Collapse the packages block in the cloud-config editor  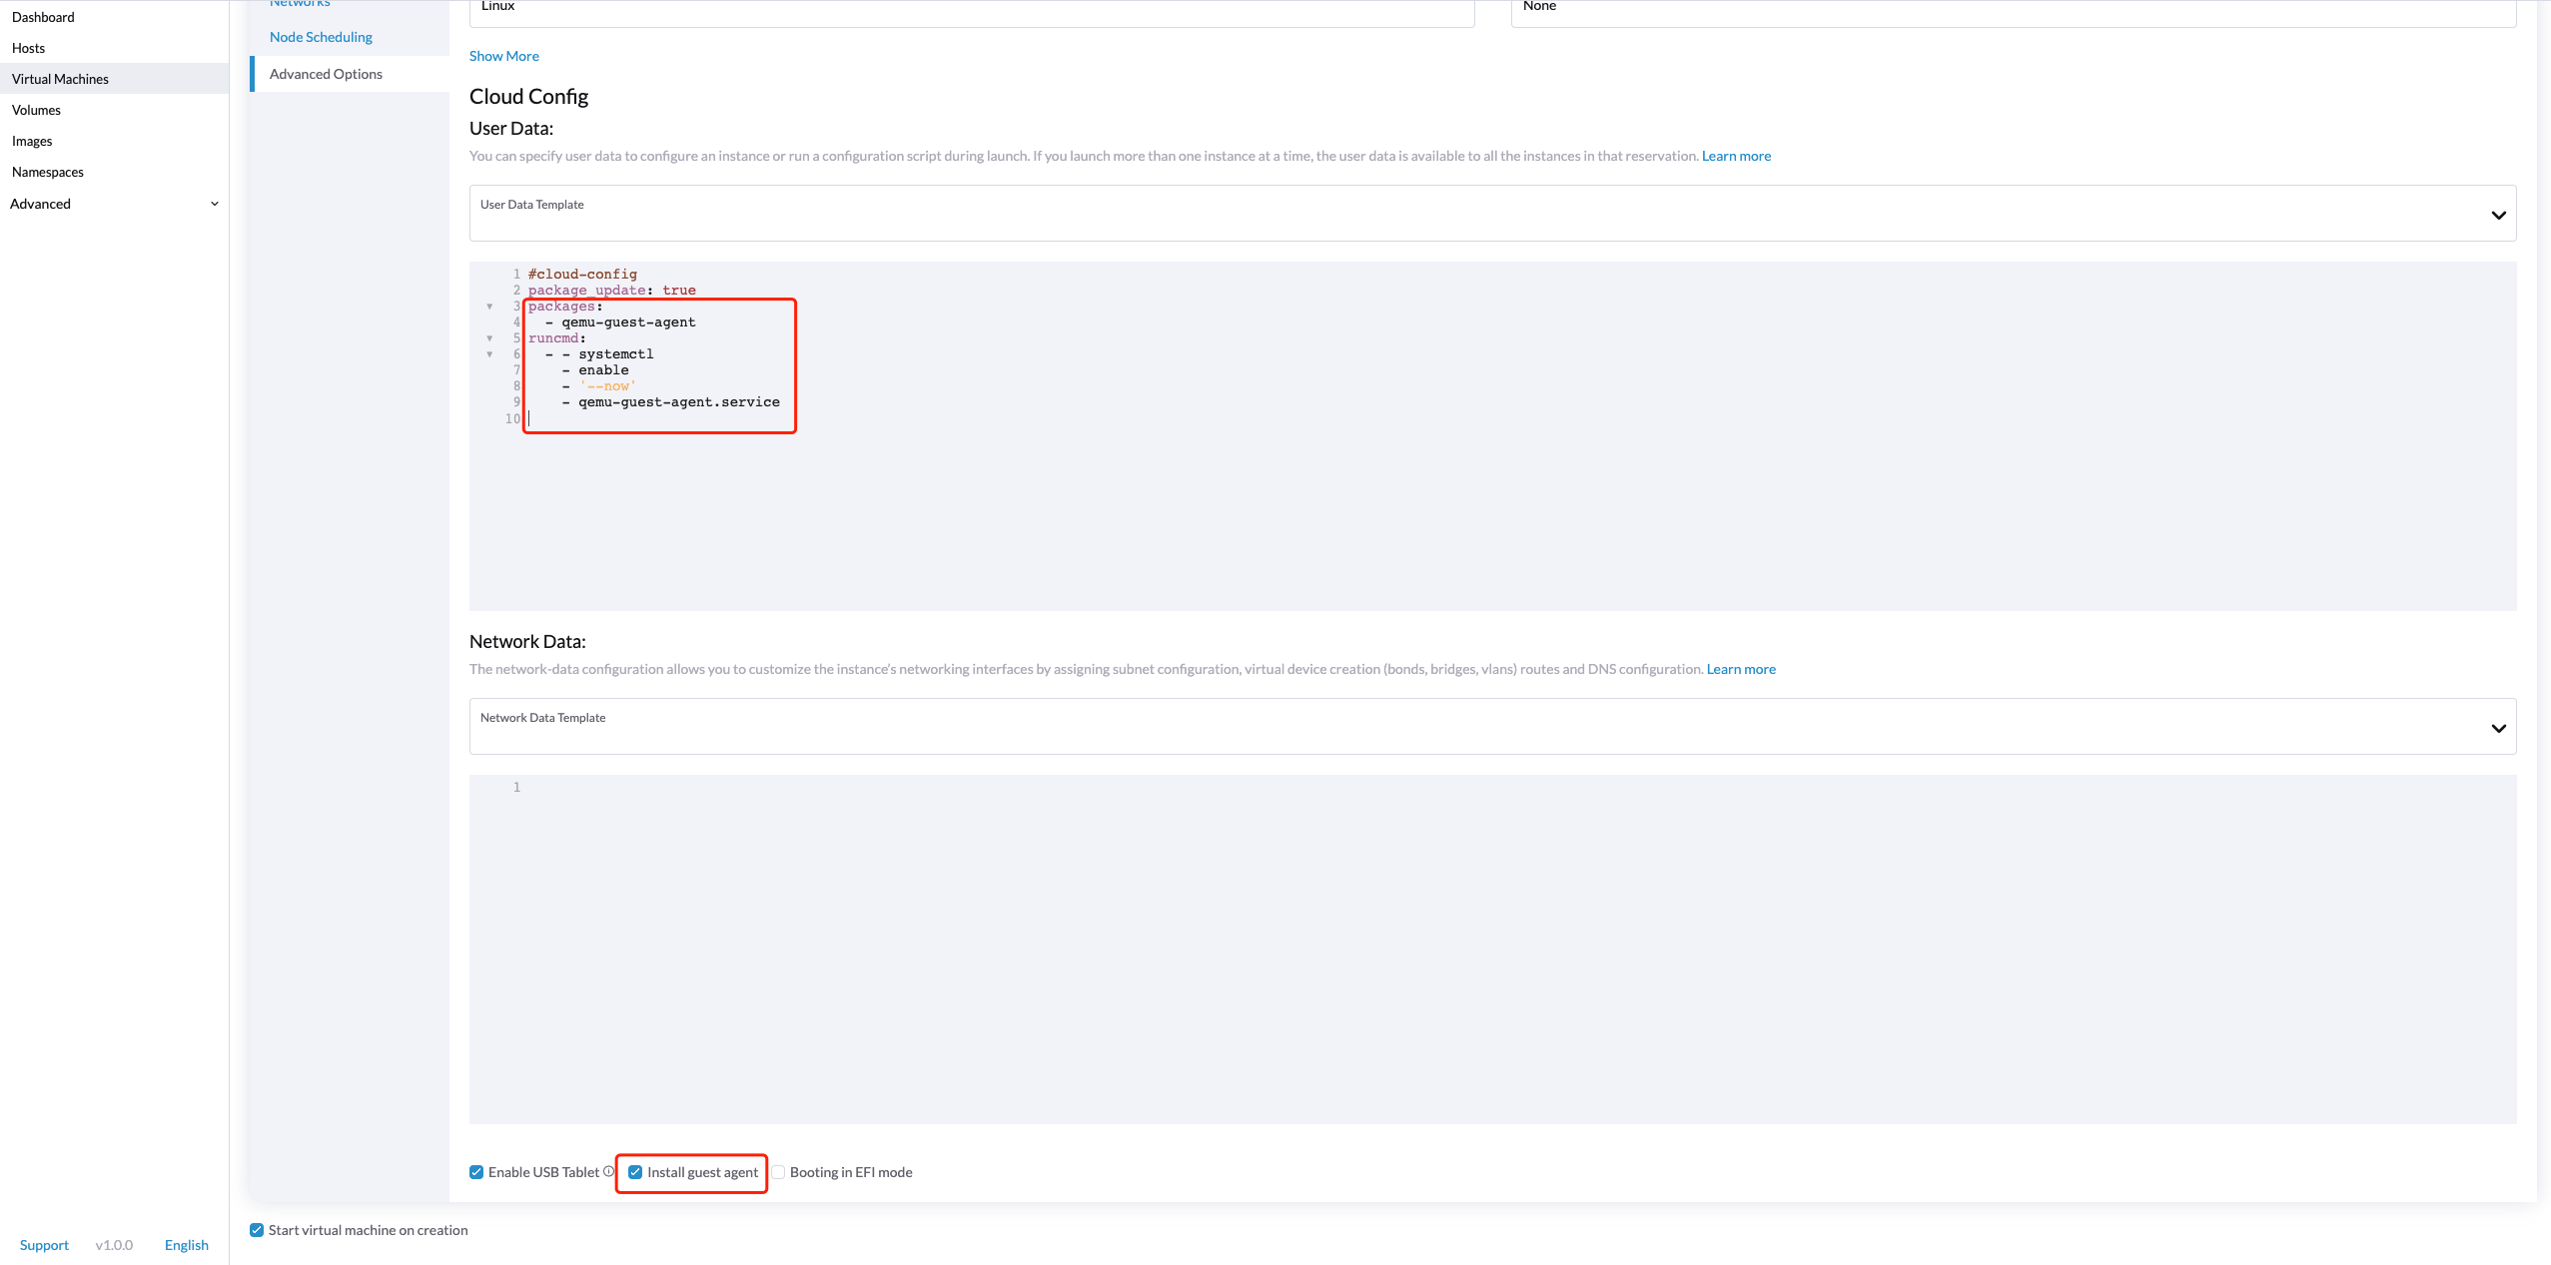(489, 307)
